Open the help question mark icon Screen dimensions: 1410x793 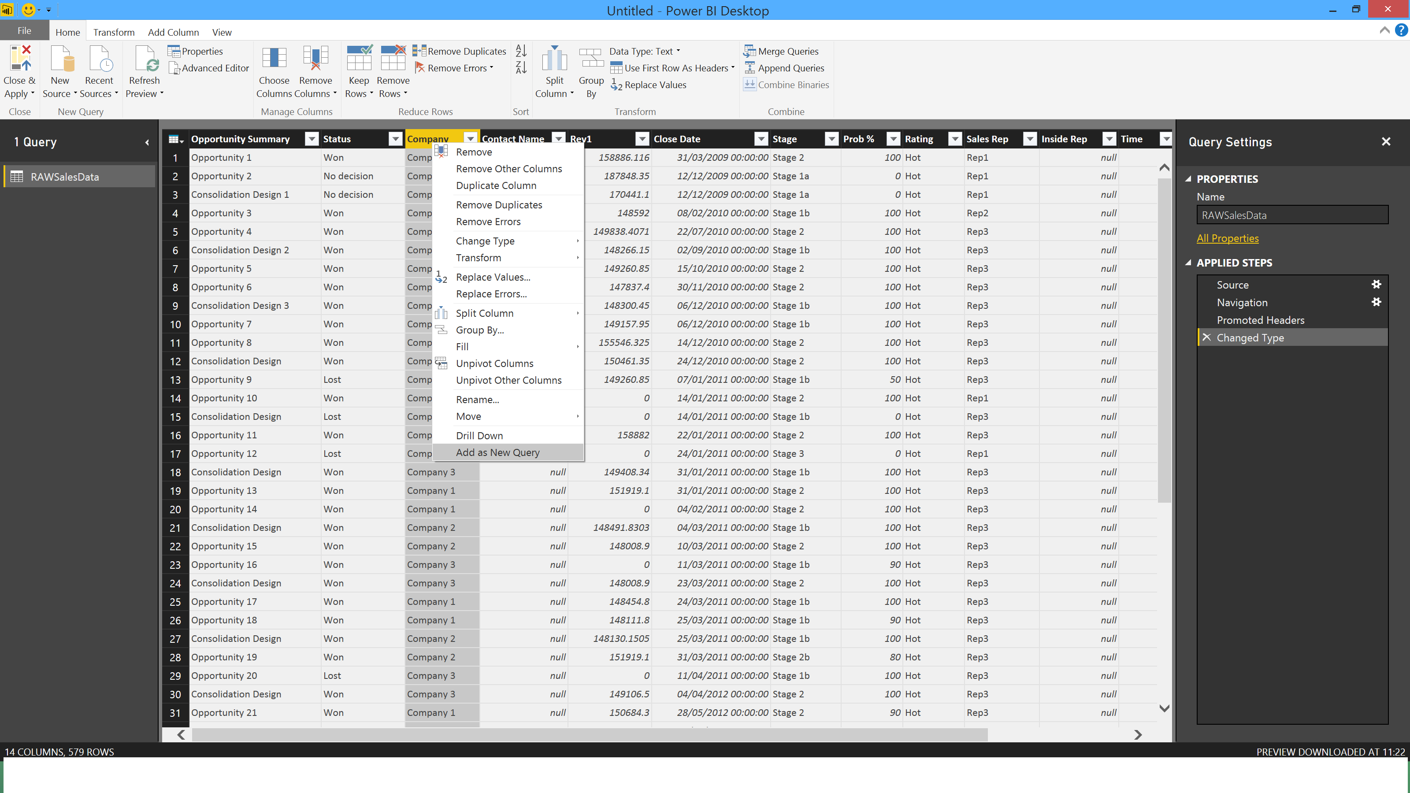tap(1401, 30)
